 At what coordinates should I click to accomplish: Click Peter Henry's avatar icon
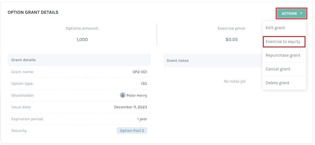coord(123,95)
